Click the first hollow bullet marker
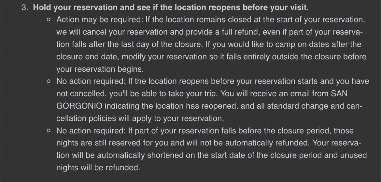 (x=49, y=20)
